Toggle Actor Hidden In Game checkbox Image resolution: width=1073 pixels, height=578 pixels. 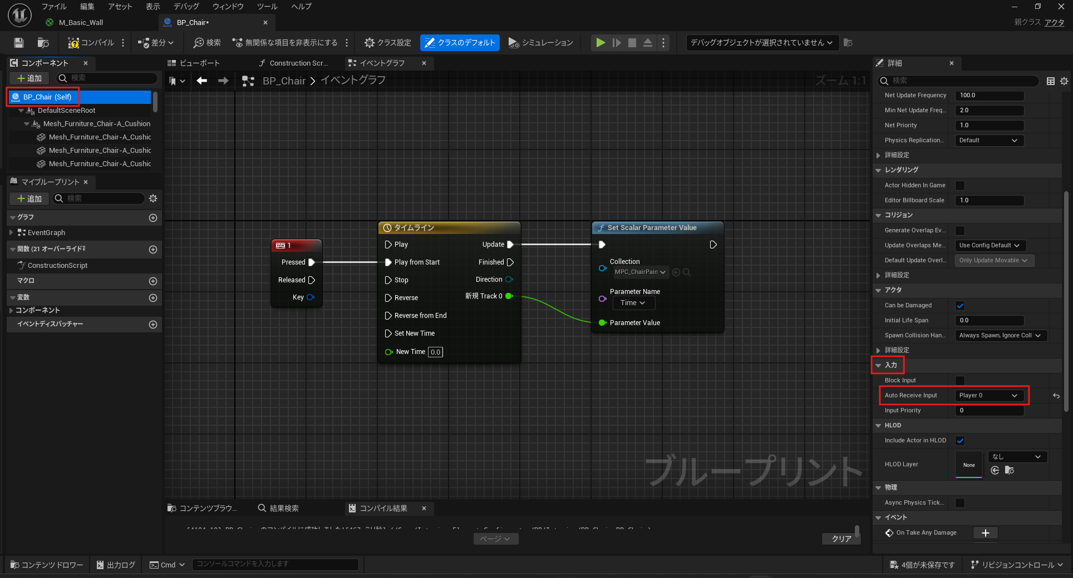[960, 186]
